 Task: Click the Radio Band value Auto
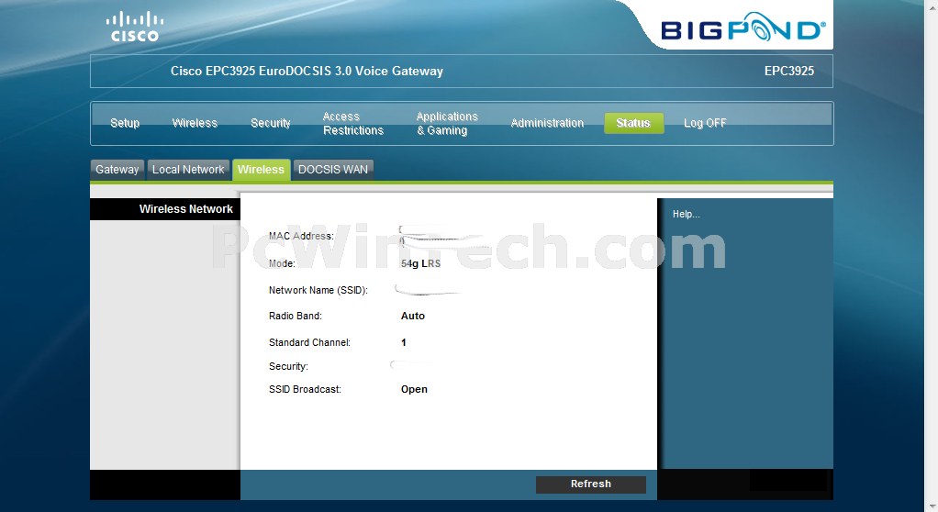pos(413,316)
